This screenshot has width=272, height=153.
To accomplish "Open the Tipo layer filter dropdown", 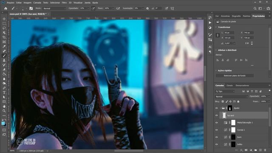I will [225, 91].
